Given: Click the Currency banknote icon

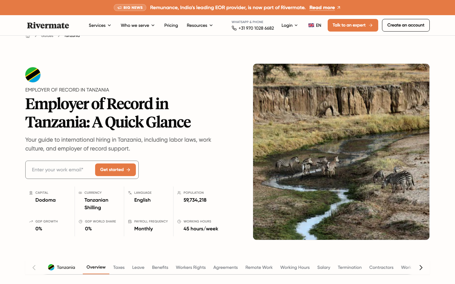Looking at the screenshot, I should 80,193.
